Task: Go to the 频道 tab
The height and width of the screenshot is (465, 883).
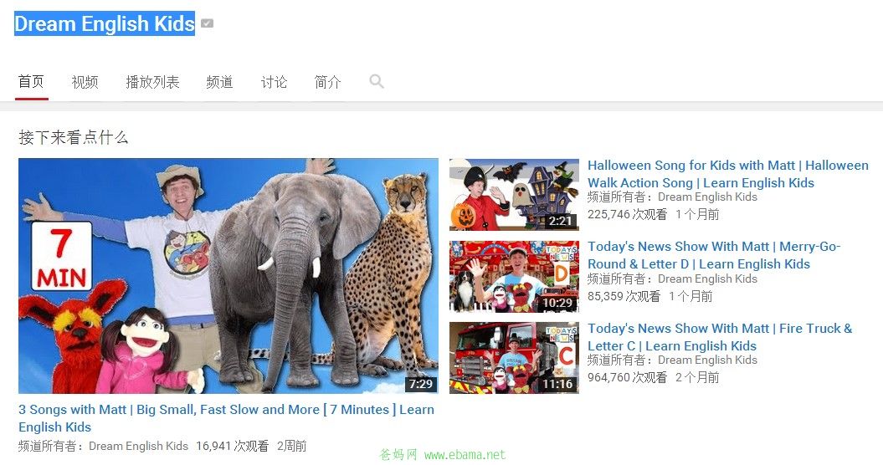Action: [x=219, y=82]
